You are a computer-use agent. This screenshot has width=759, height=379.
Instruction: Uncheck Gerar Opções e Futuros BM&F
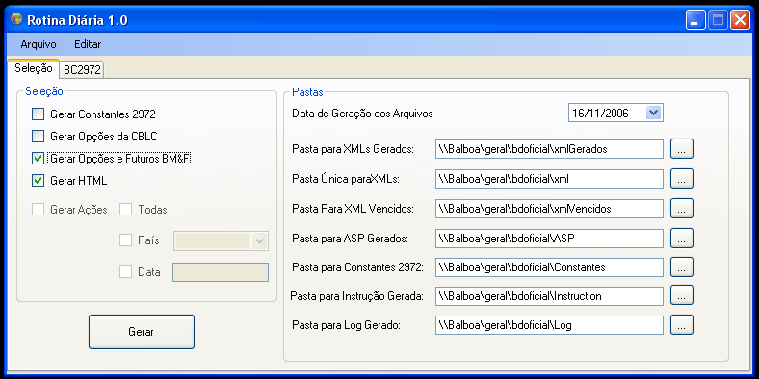click(x=38, y=159)
